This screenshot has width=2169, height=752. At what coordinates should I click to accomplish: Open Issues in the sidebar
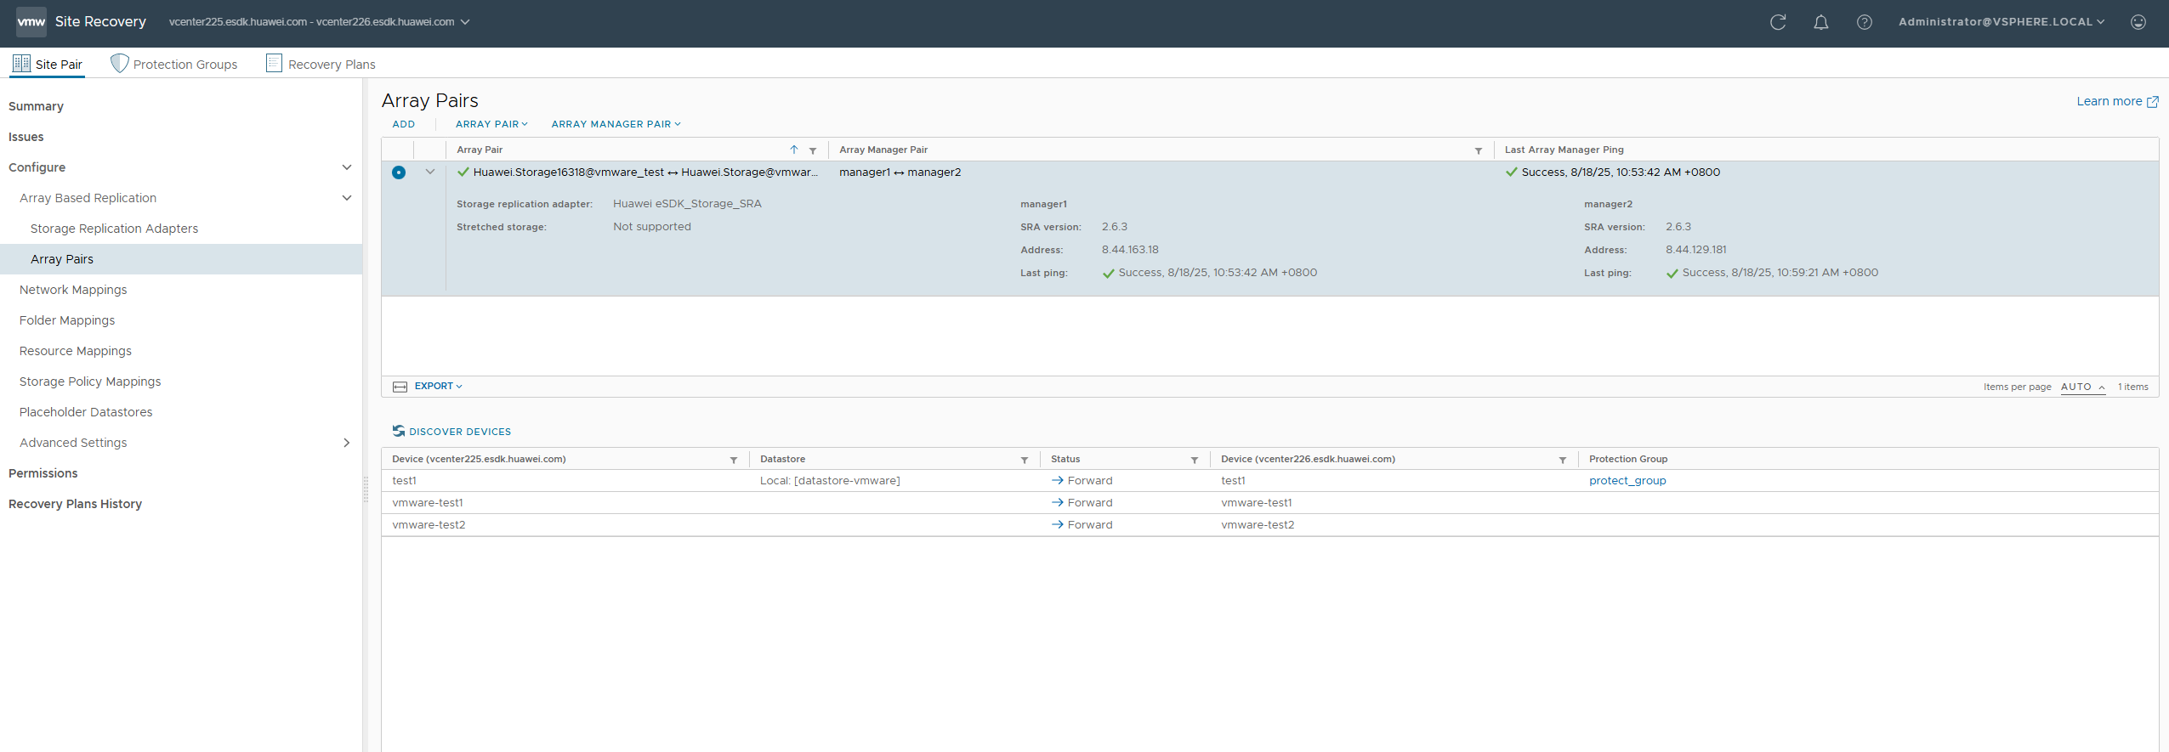(x=26, y=137)
